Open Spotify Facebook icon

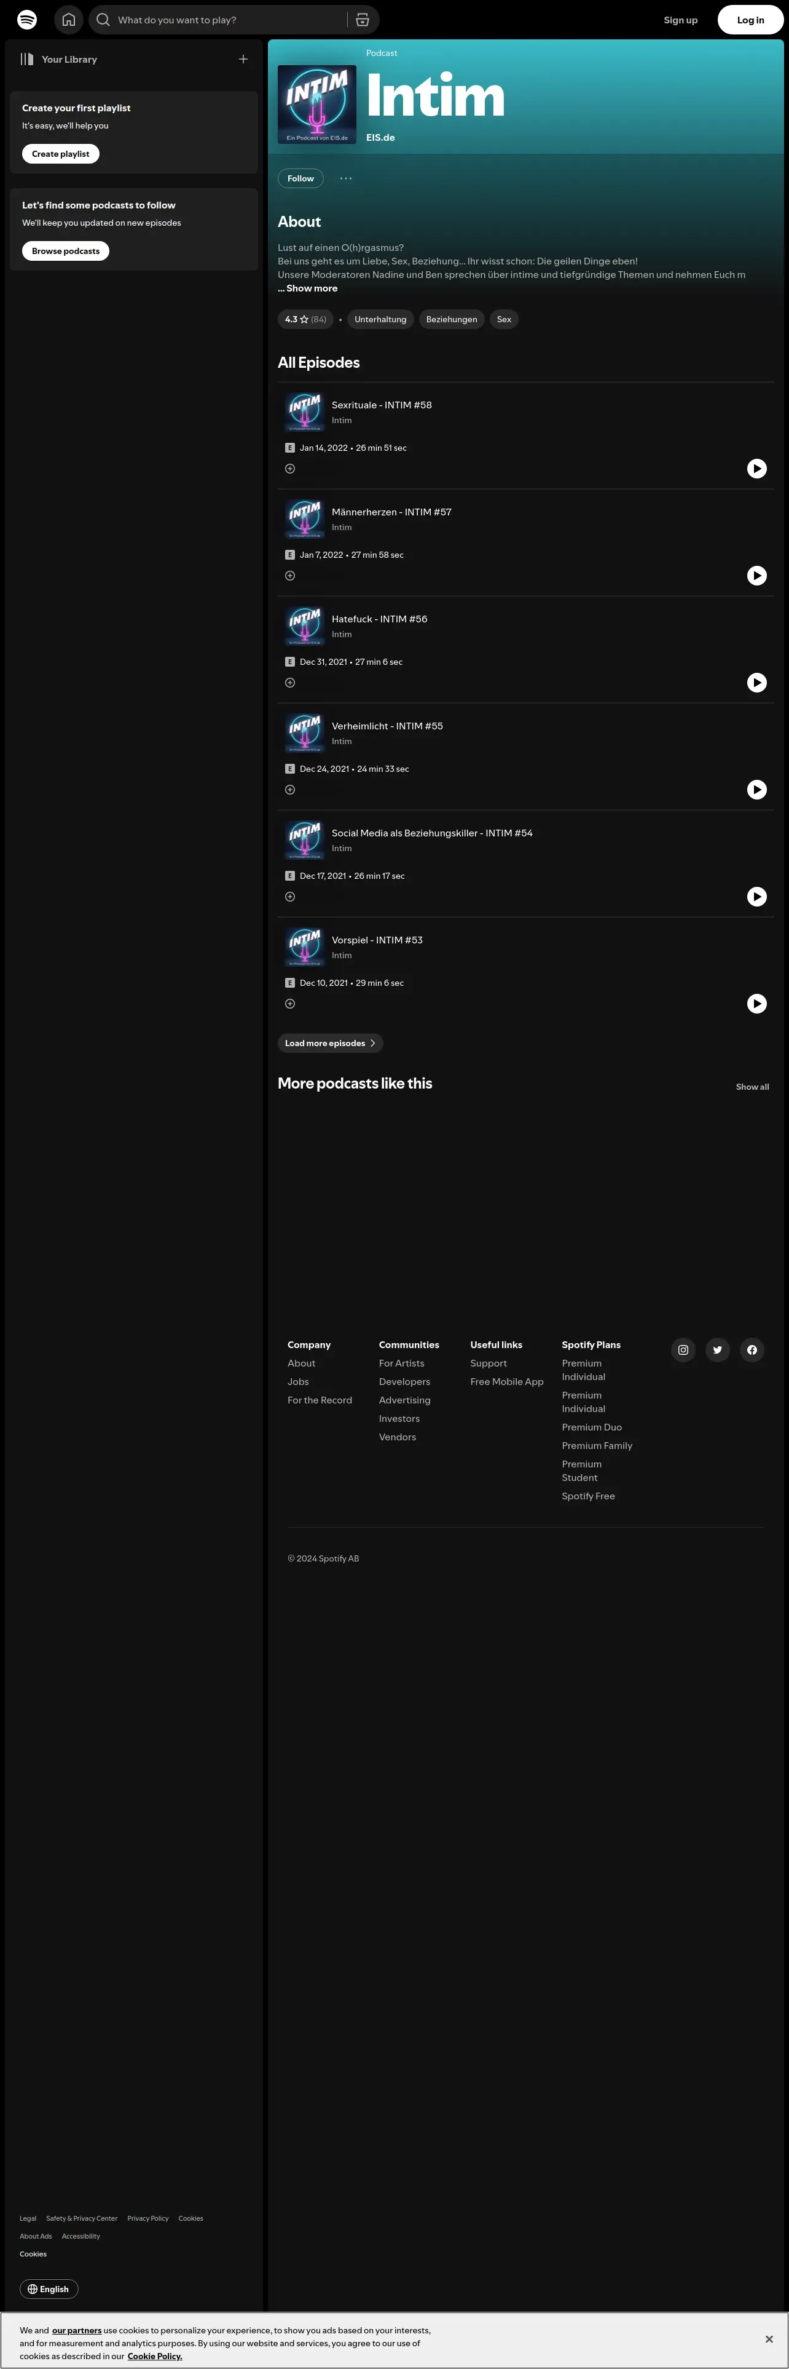(752, 1350)
